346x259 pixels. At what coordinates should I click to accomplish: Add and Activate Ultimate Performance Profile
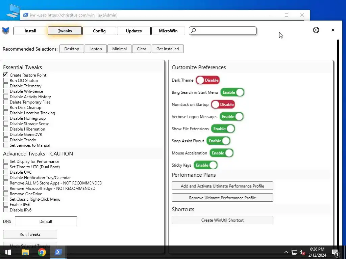[x=222, y=186]
